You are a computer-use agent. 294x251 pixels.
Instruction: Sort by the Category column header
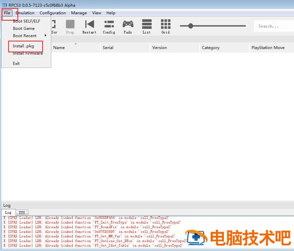pos(224,48)
